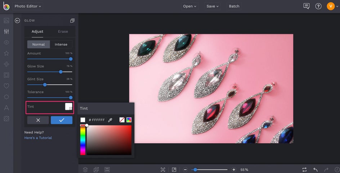
Task: Open the Textures sidebar icon
Action: click(x=6, y=119)
